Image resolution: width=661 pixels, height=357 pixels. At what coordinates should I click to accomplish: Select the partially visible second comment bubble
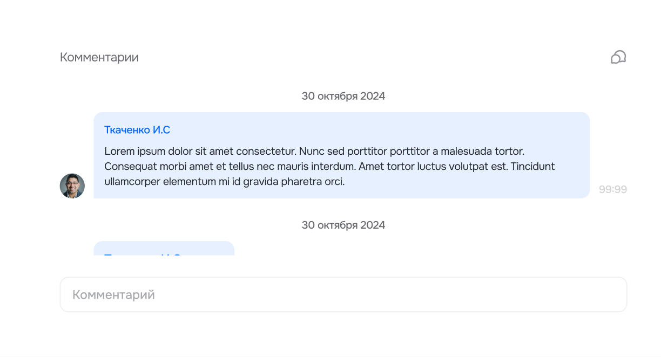click(164, 249)
